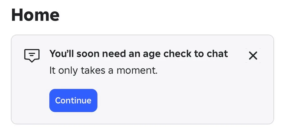Click the chat icon left of the title
Screen dimensions: 285x129
pyautogui.click(x=32, y=56)
